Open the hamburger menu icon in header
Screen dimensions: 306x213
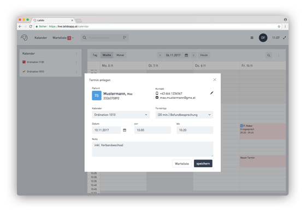[252, 38]
